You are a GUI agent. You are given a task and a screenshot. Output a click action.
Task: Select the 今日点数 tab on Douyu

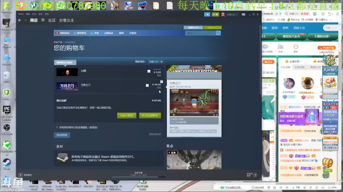tap(285, 67)
